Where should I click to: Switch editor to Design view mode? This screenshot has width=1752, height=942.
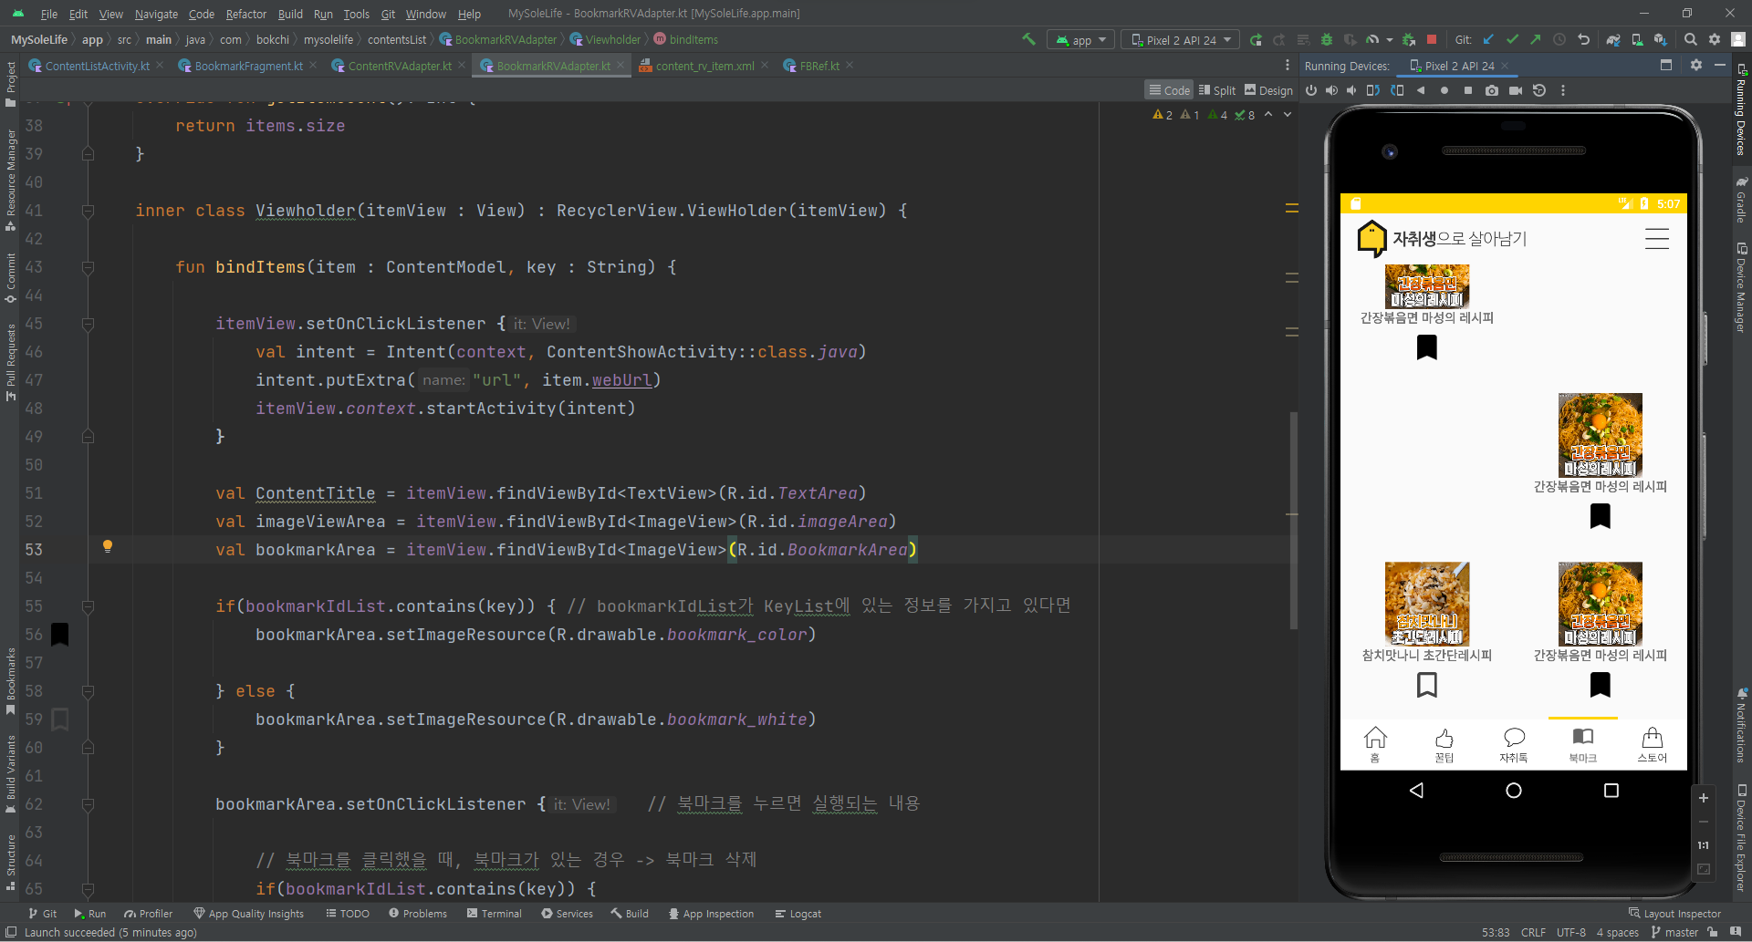click(x=1268, y=90)
